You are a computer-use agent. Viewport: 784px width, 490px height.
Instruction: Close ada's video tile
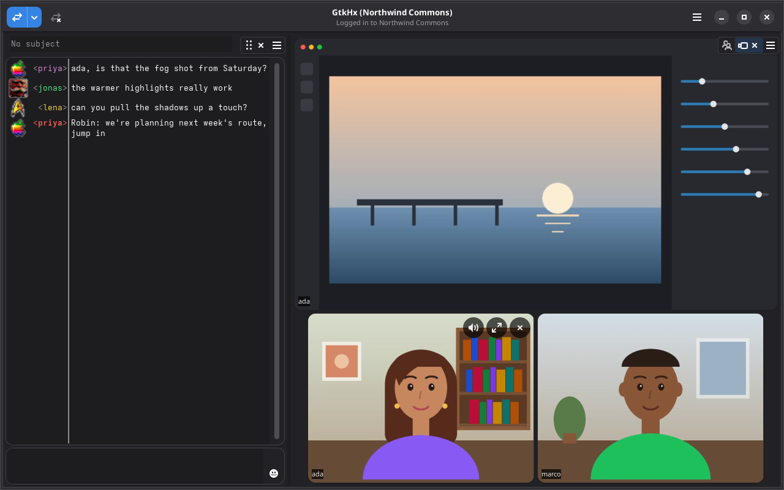(520, 328)
